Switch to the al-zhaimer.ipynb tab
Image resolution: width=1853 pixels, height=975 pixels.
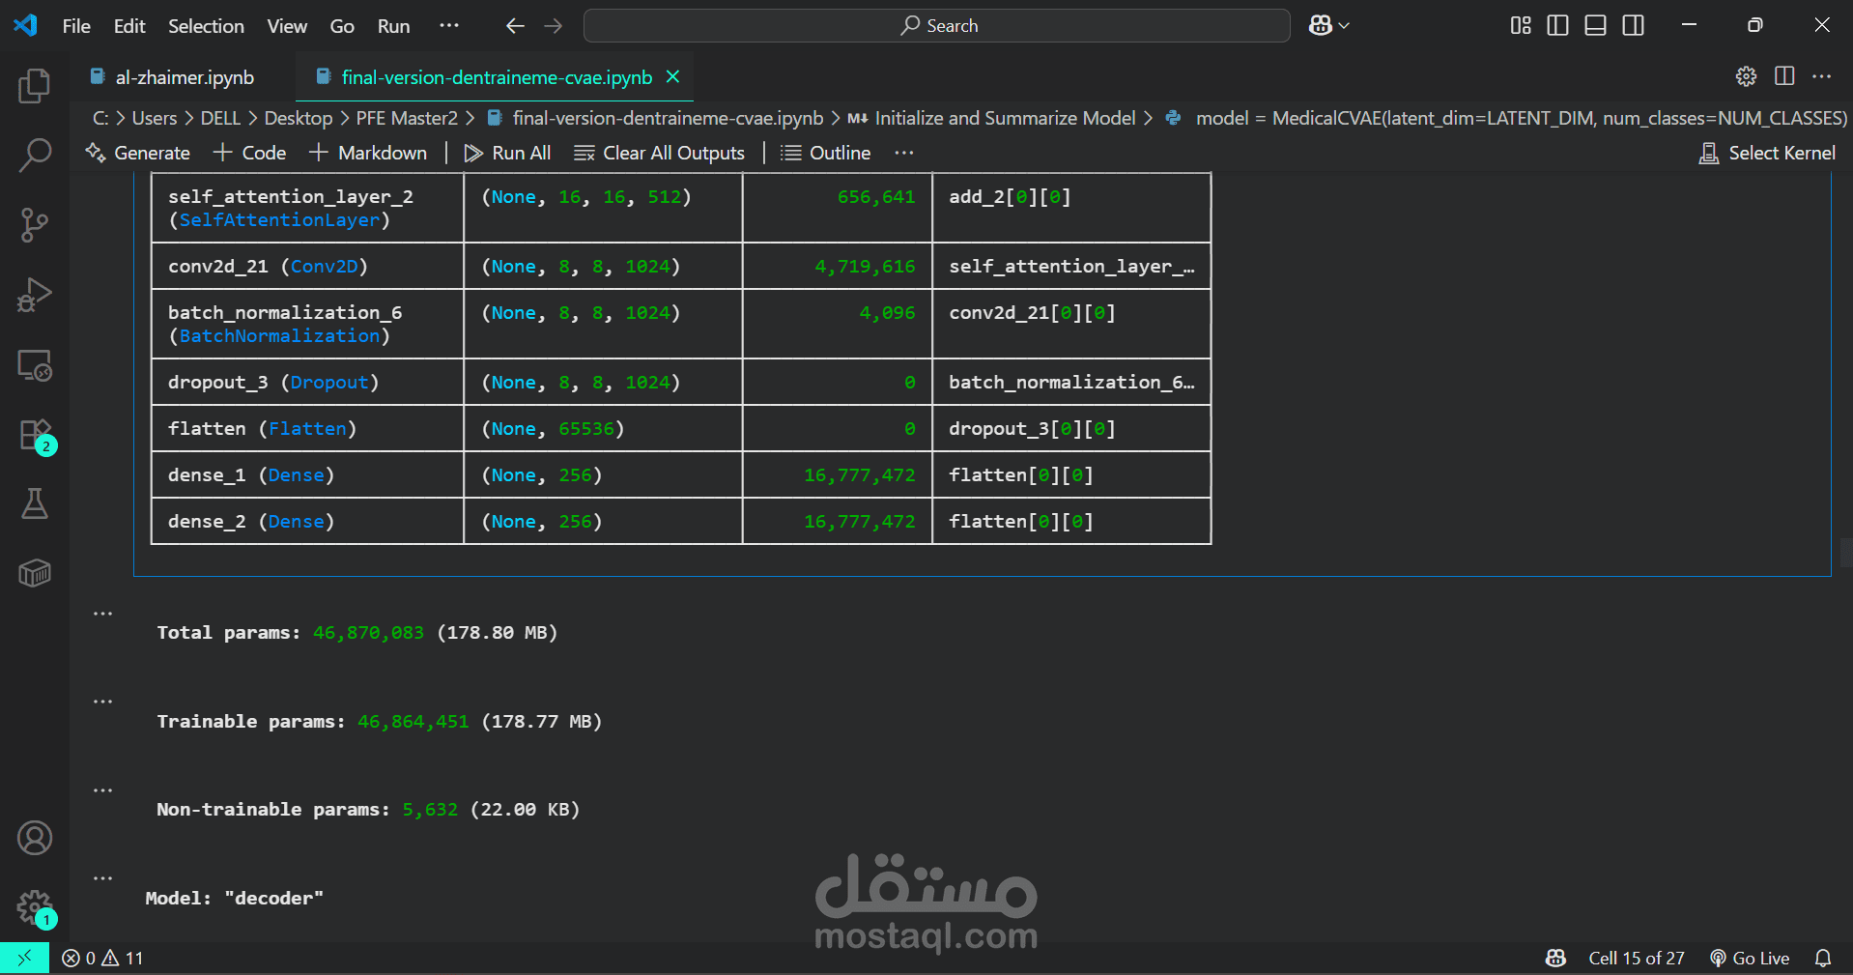[x=184, y=77]
